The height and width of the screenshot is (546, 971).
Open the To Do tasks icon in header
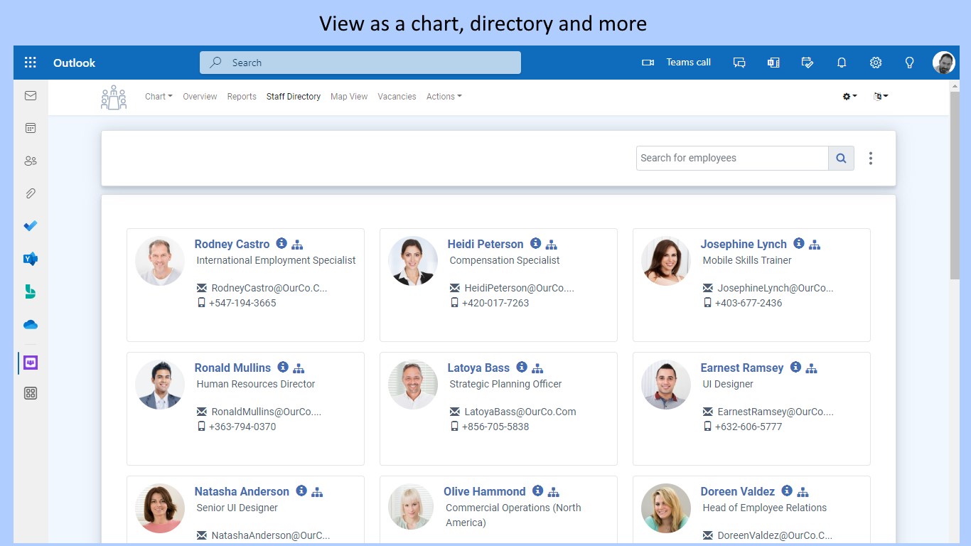pyautogui.click(x=808, y=63)
